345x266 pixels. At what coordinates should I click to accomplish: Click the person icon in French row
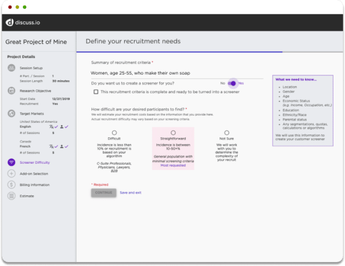(x=62, y=147)
